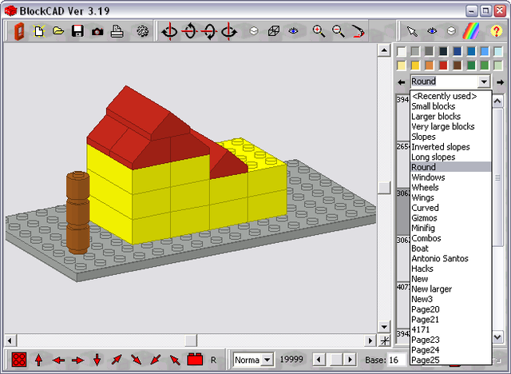Move brick diagonally down-right

pyautogui.click(x=136, y=360)
